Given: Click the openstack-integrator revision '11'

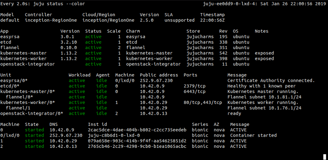Looking at the screenshot, I should coord(225,64).
